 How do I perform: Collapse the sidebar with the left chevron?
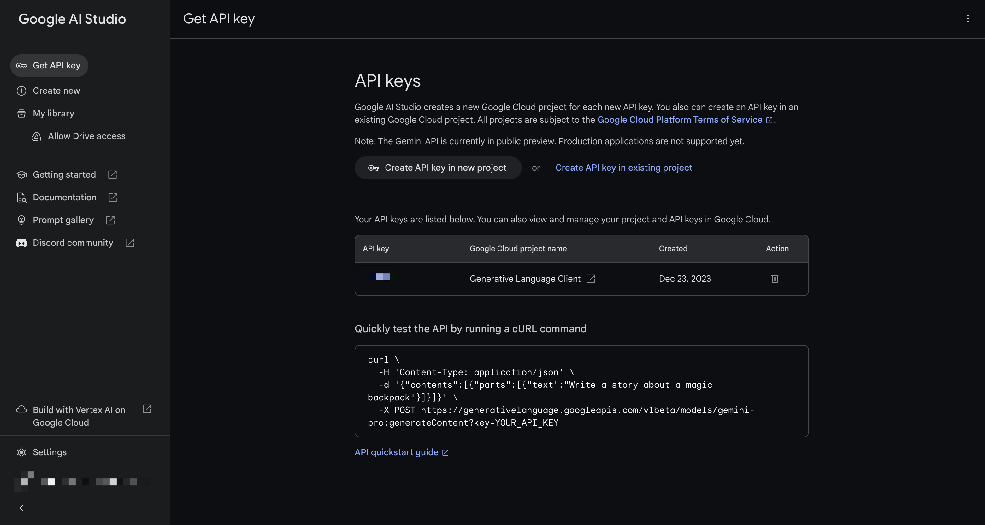[21, 508]
